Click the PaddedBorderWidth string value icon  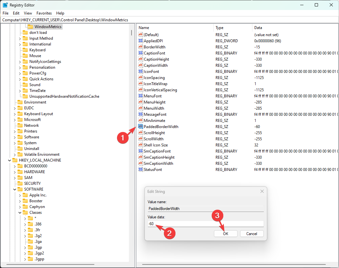pyautogui.click(x=140, y=126)
